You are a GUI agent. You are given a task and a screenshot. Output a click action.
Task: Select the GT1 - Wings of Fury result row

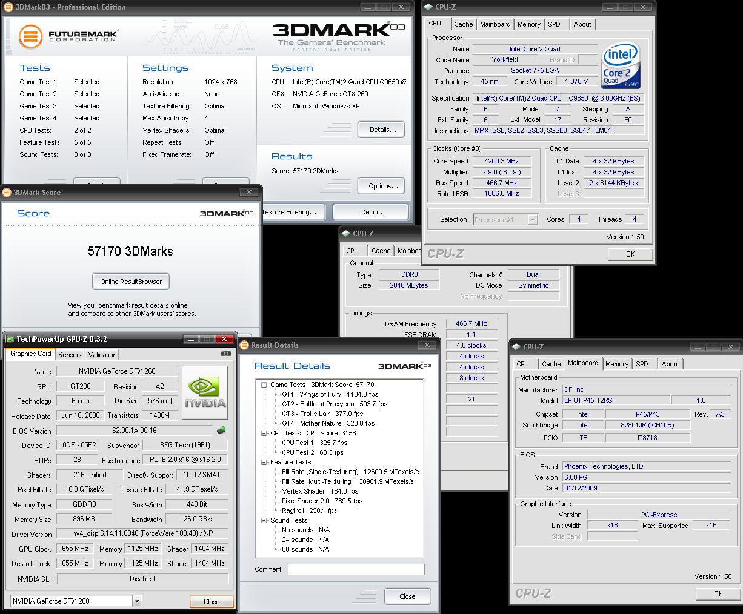pyautogui.click(x=330, y=394)
